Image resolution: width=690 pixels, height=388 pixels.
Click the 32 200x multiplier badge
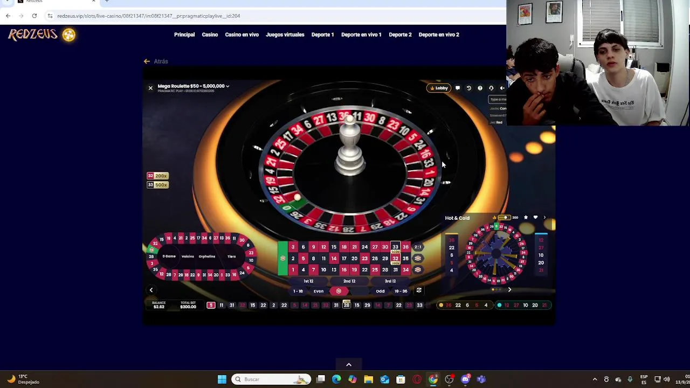tap(157, 176)
